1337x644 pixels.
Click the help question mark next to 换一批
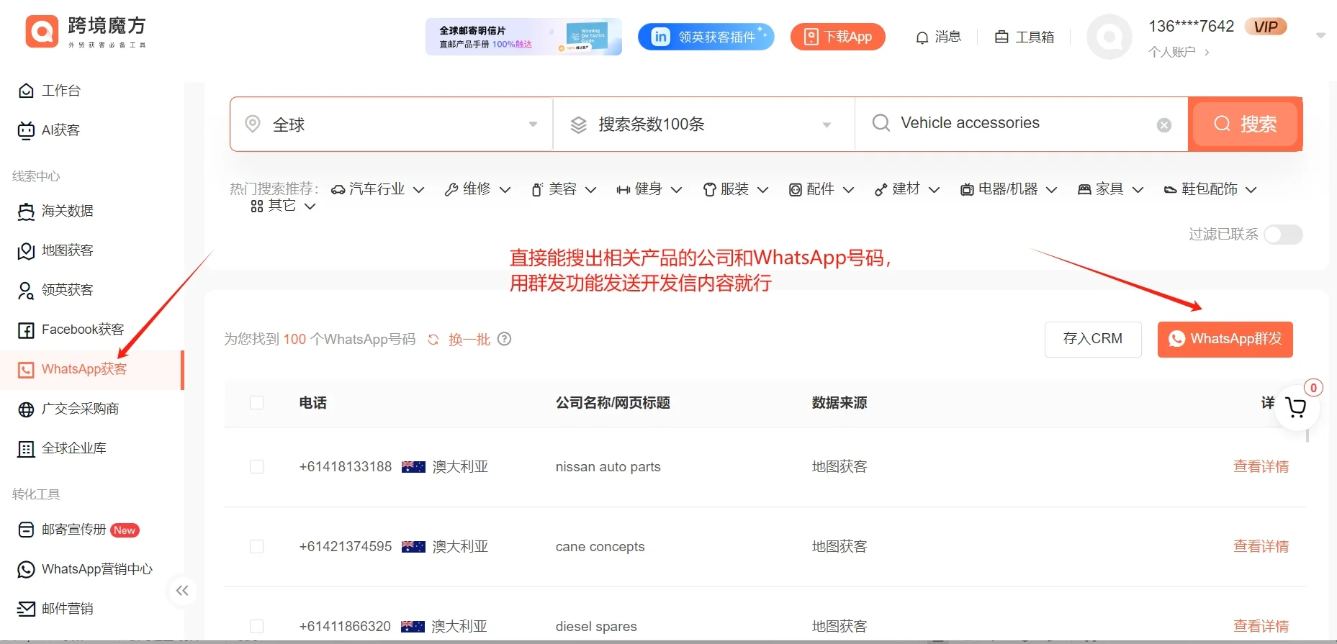(505, 339)
